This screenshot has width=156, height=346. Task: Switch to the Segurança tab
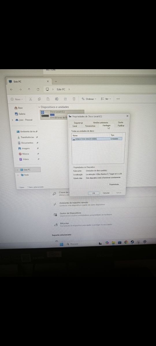[x=78, y=123]
